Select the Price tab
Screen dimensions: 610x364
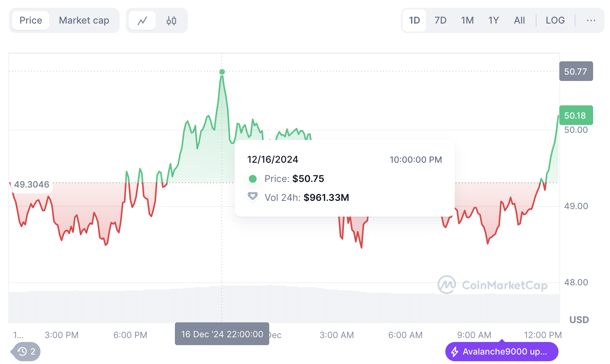(x=31, y=20)
